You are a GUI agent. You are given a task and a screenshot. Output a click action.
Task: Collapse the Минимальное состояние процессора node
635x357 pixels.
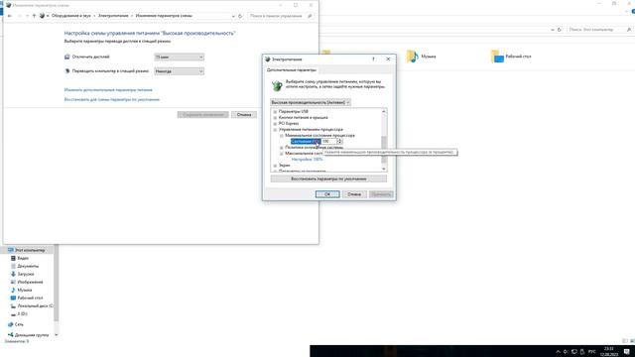click(282, 136)
